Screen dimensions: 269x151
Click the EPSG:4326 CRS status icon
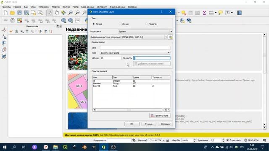click(251, 140)
